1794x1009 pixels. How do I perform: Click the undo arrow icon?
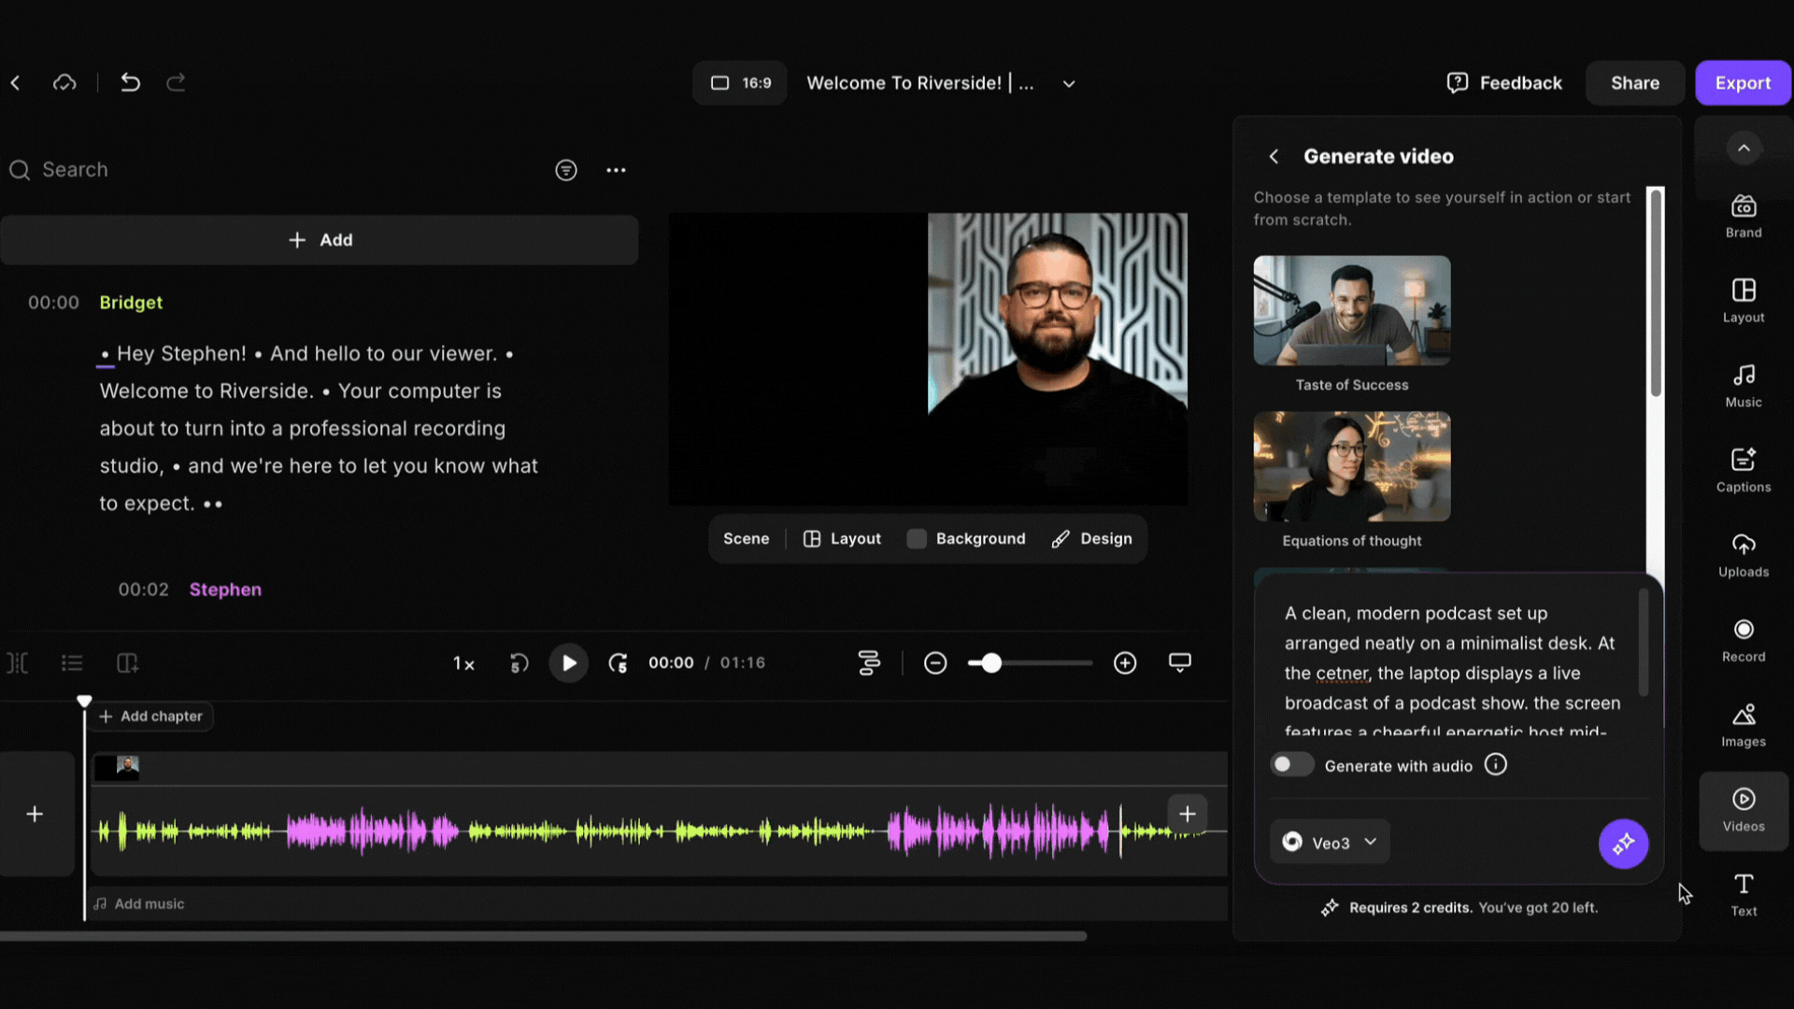(x=130, y=83)
